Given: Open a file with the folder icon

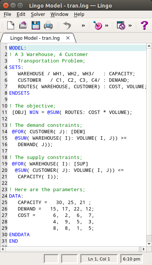Looking at the screenshot, I should (x=23, y=25).
